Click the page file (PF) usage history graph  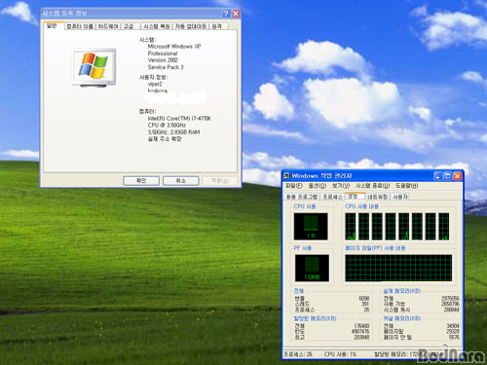(398, 268)
